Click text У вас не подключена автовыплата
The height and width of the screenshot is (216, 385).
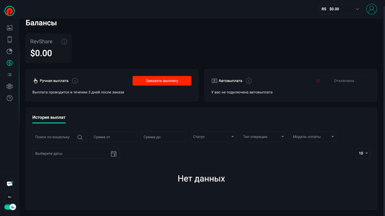242,92
